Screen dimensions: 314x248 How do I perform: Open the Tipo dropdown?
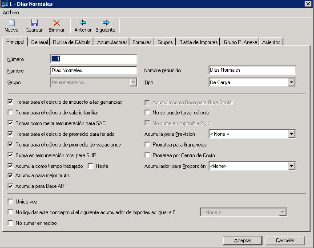291,82
